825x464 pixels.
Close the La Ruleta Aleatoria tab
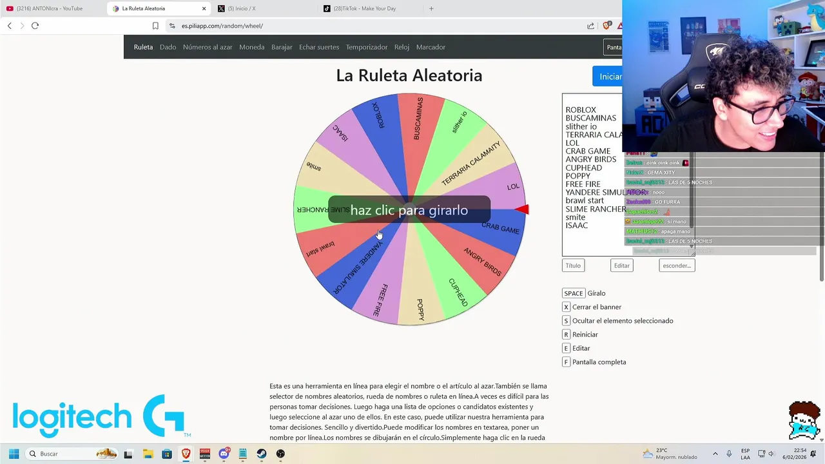[204, 8]
